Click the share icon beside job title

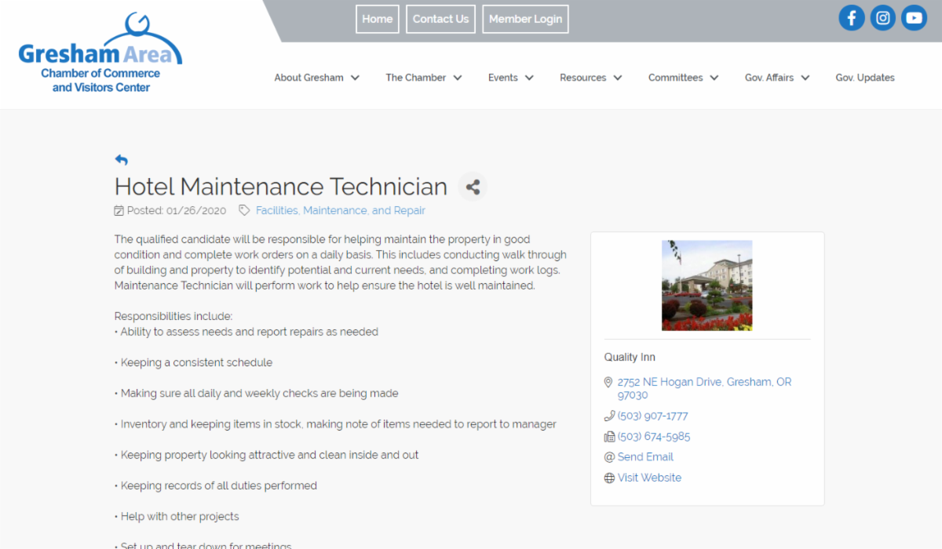pyautogui.click(x=473, y=187)
